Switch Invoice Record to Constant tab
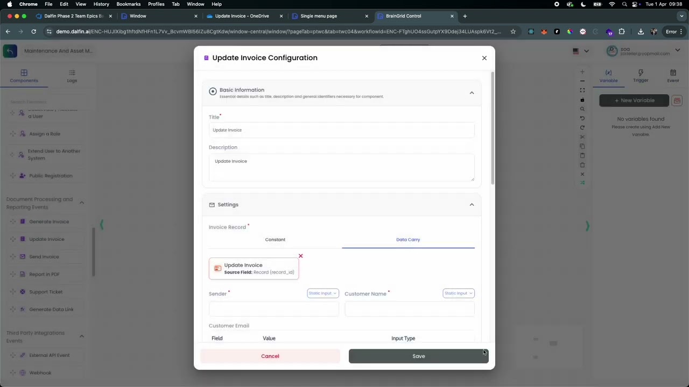 coord(275,240)
